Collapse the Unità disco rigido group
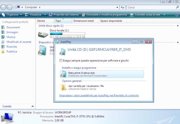Image resolution: width=180 pixels, height=124 pixels. tap(178, 26)
